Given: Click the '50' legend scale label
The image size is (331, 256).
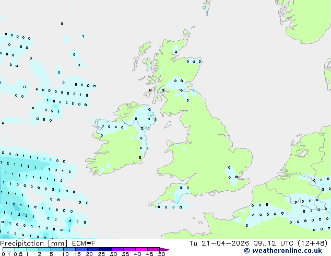Looking at the screenshot, I should coord(162,254).
